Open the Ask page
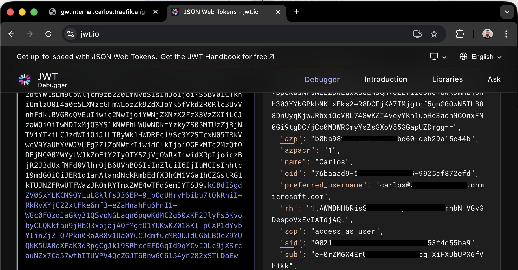This screenshot has width=518, height=270. tap(494, 79)
